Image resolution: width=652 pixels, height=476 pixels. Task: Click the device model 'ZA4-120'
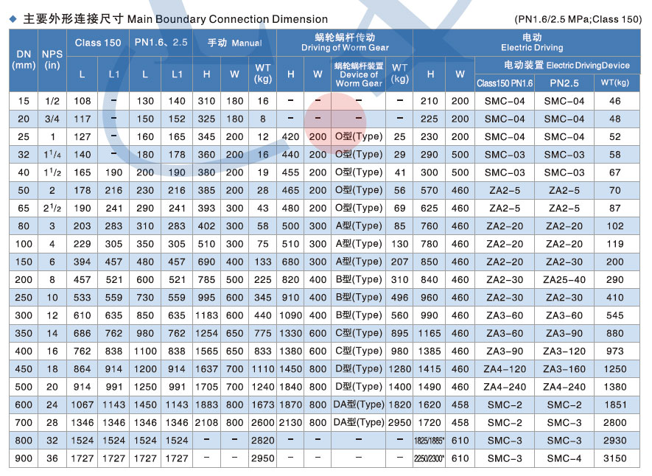(x=505, y=369)
